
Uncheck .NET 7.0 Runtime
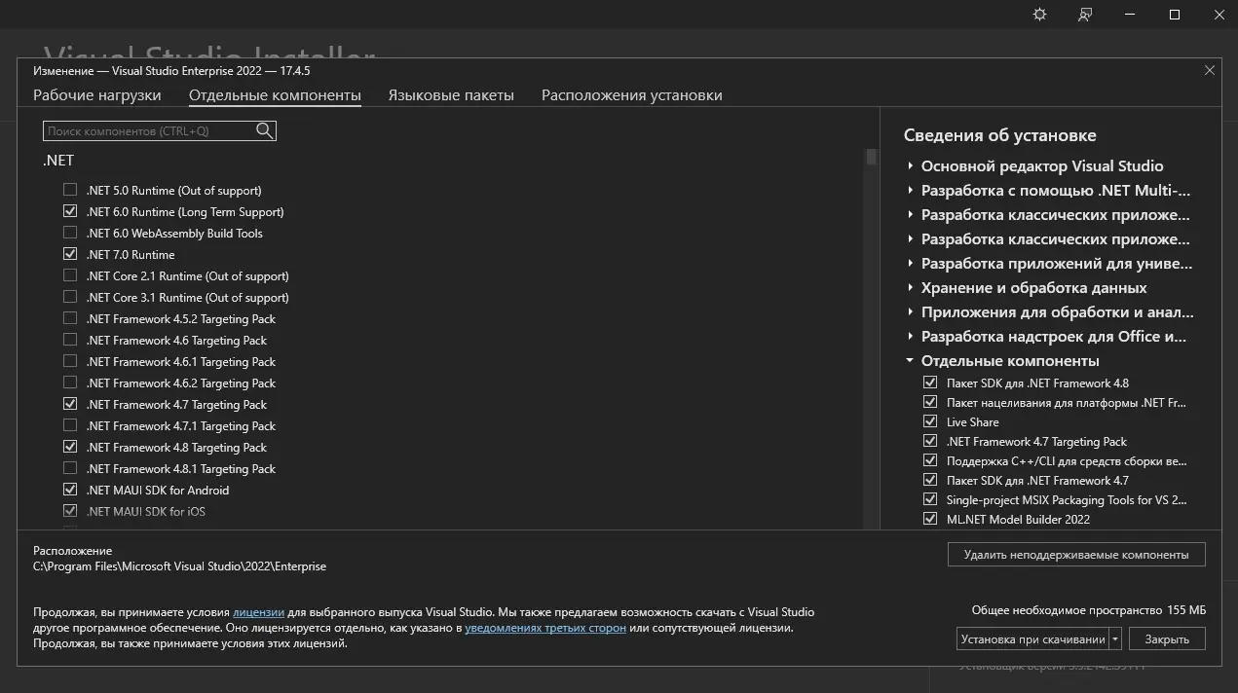70,255
